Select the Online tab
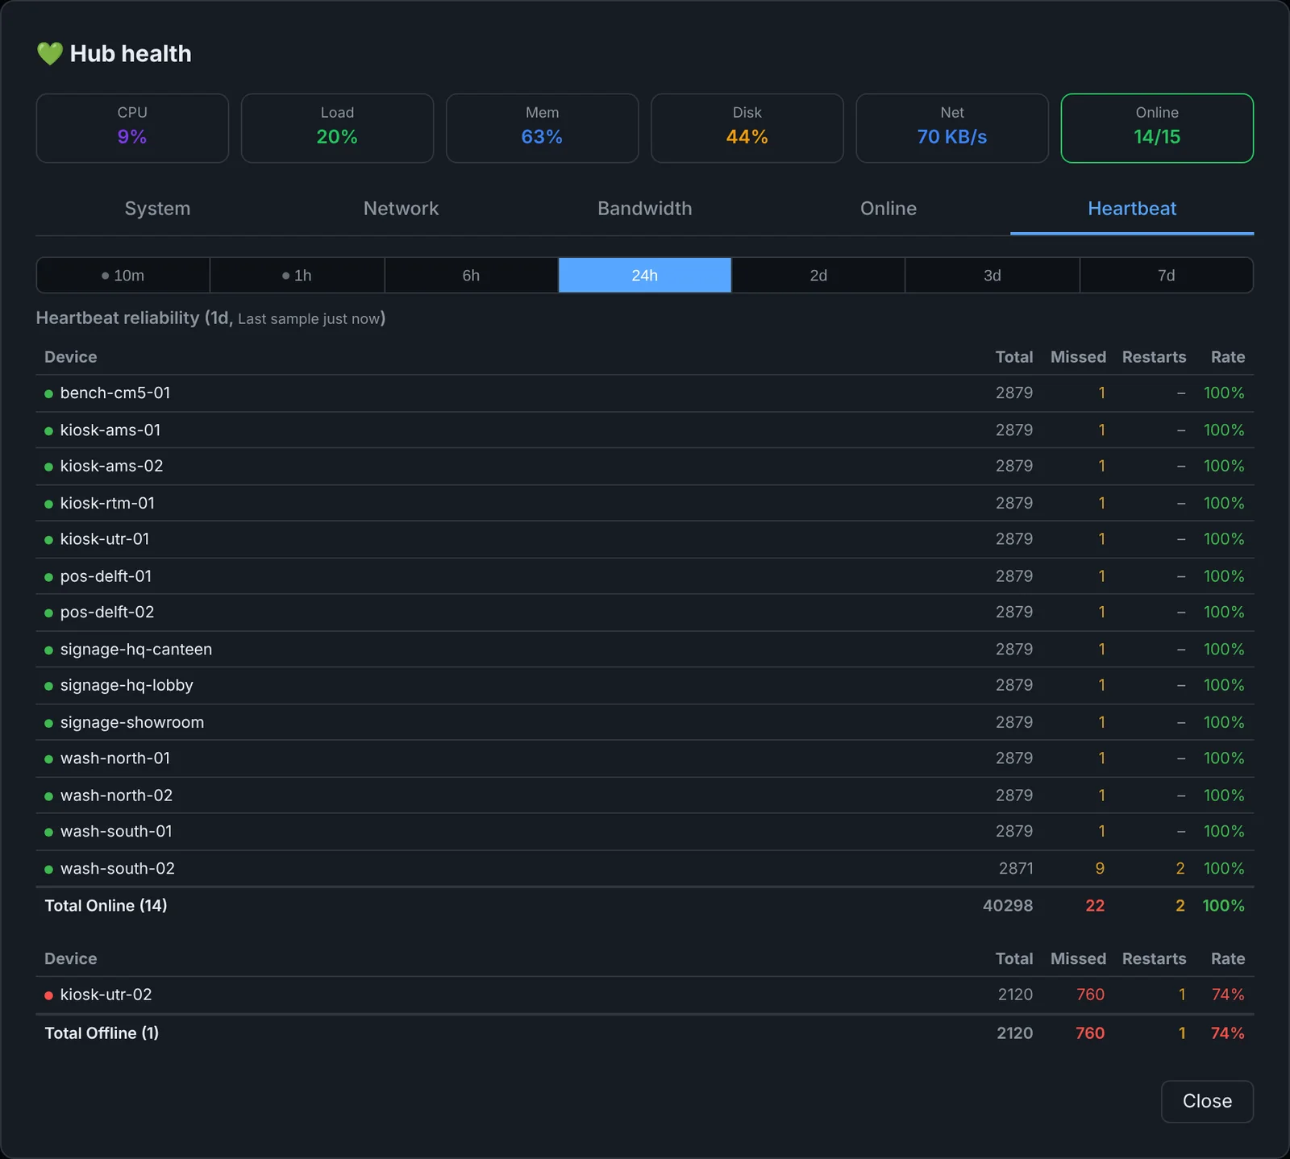 [888, 209]
